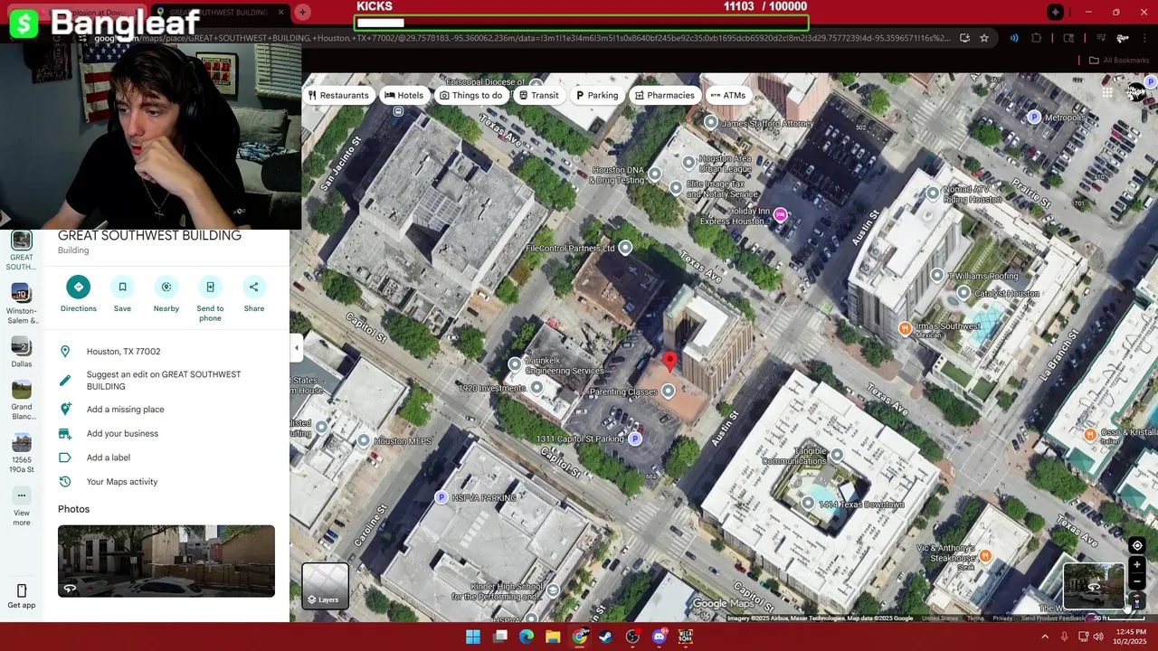
Task: Filter map by Things to do
Action: point(470,96)
